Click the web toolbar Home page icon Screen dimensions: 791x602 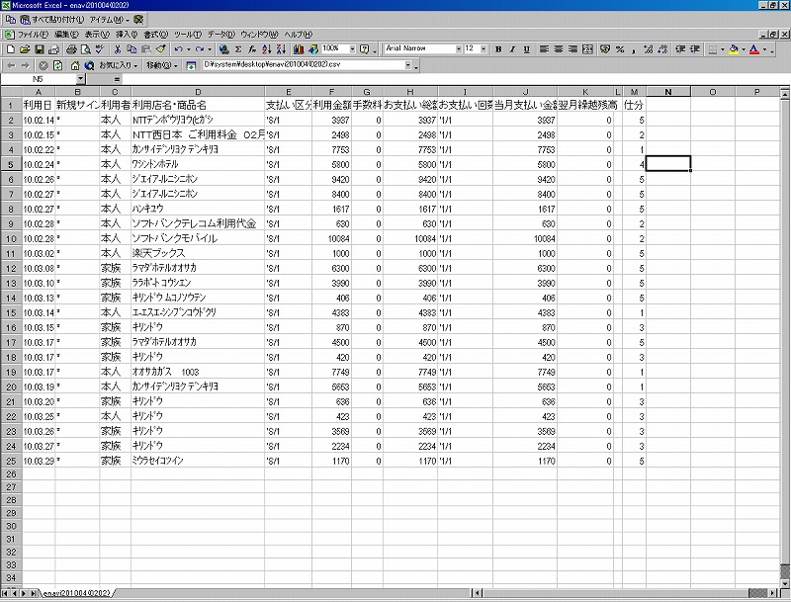(75, 65)
